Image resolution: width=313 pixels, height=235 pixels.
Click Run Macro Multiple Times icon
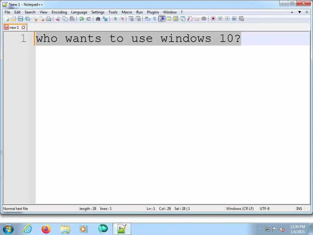tap(234, 19)
